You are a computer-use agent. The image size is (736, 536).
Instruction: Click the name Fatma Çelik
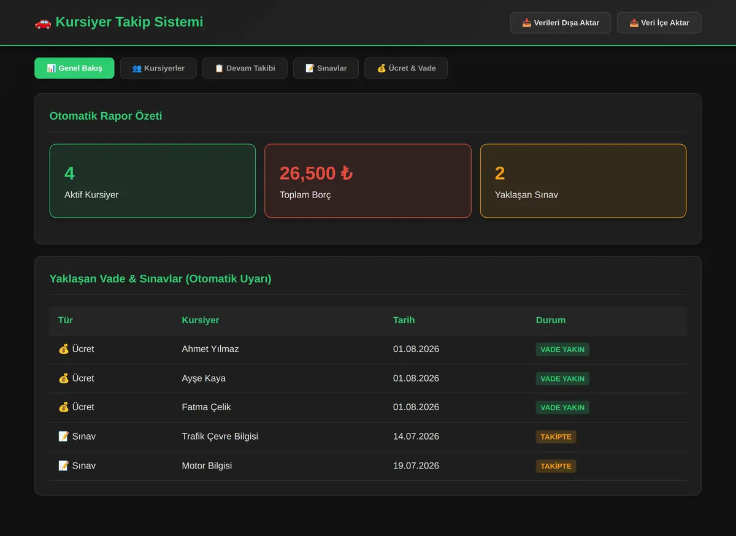(x=207, y=407)
